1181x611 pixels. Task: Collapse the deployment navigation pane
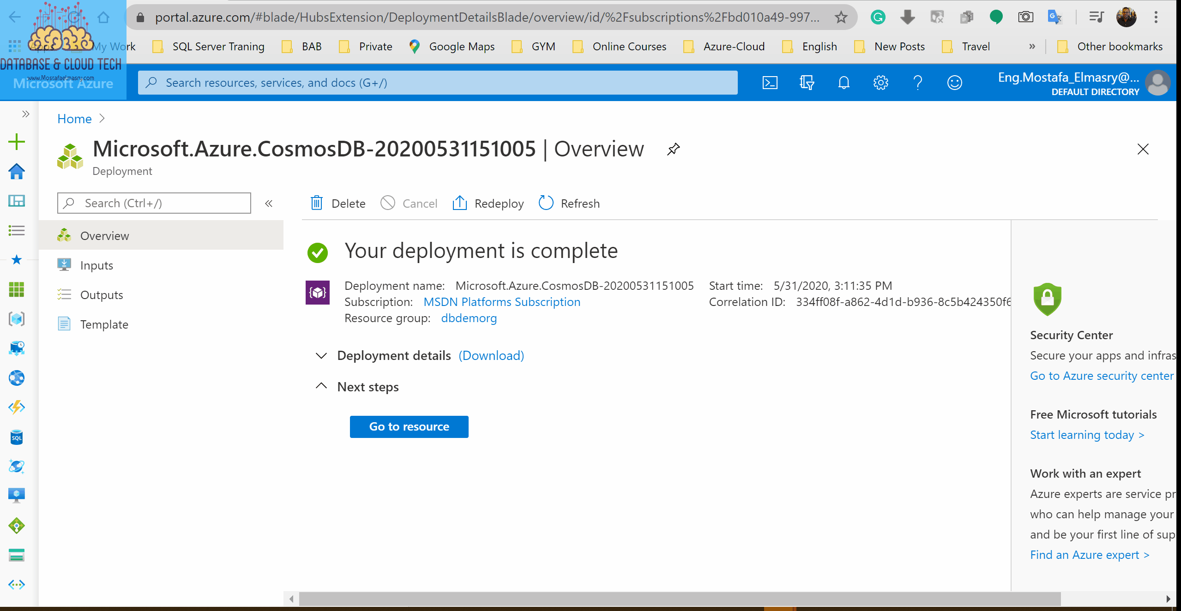point(269,204)
